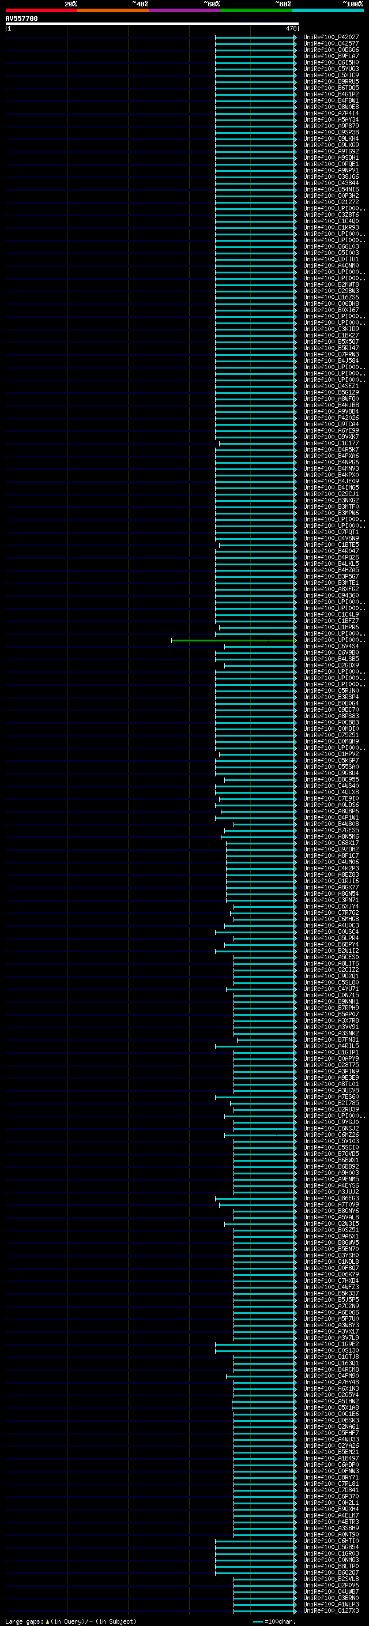Click the red ~20% identity legend segment
Viewport: 369px width, 1626px height.
pos(41,10)
